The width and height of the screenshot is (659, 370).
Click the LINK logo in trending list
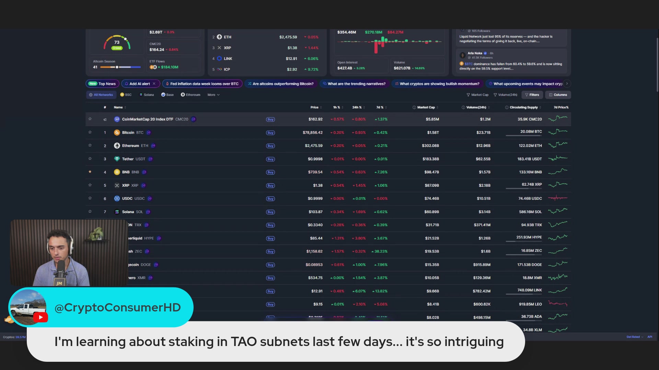click(x=219, y=59)
